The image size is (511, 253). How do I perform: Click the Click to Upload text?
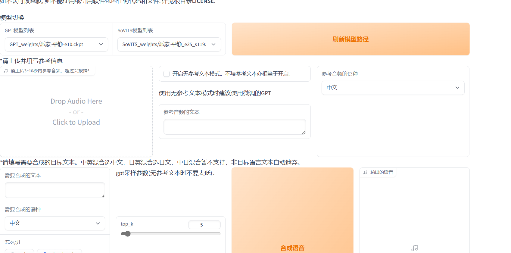tap(76, 122)
